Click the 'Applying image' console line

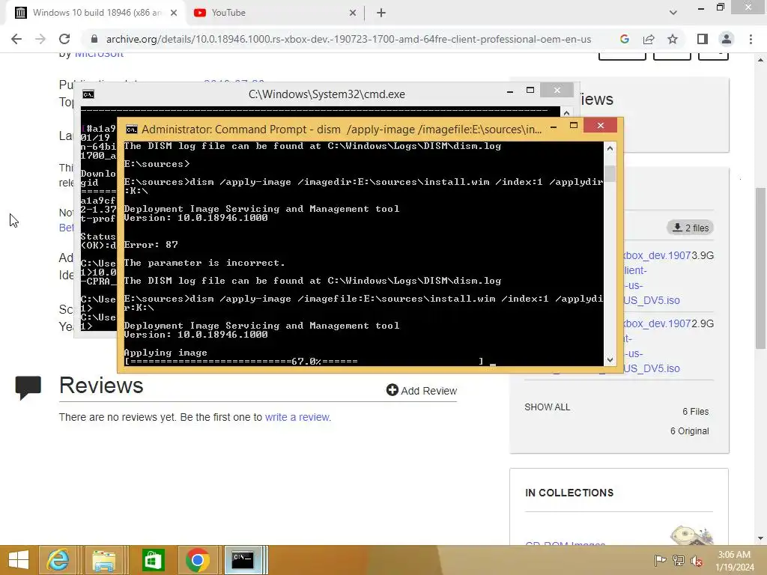(x=166, y=353)
